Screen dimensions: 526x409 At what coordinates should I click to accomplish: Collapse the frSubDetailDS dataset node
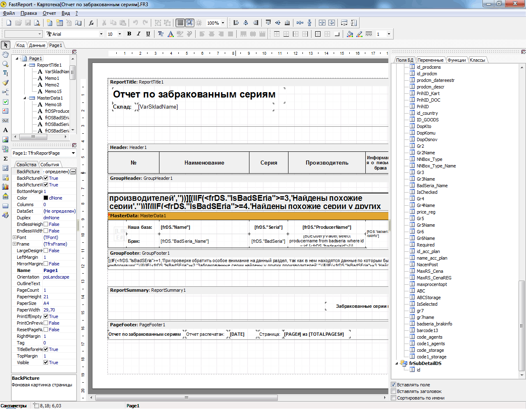point(397,363)
